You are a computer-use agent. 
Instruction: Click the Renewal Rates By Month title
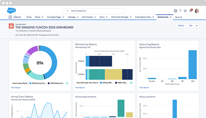86,97
